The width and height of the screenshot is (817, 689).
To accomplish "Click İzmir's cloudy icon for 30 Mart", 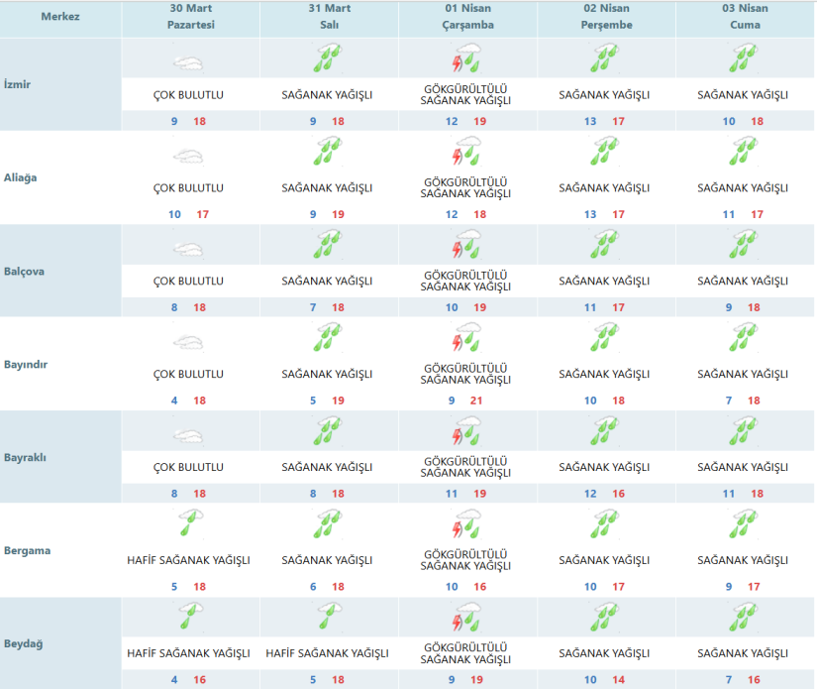I will pos(188,61).
